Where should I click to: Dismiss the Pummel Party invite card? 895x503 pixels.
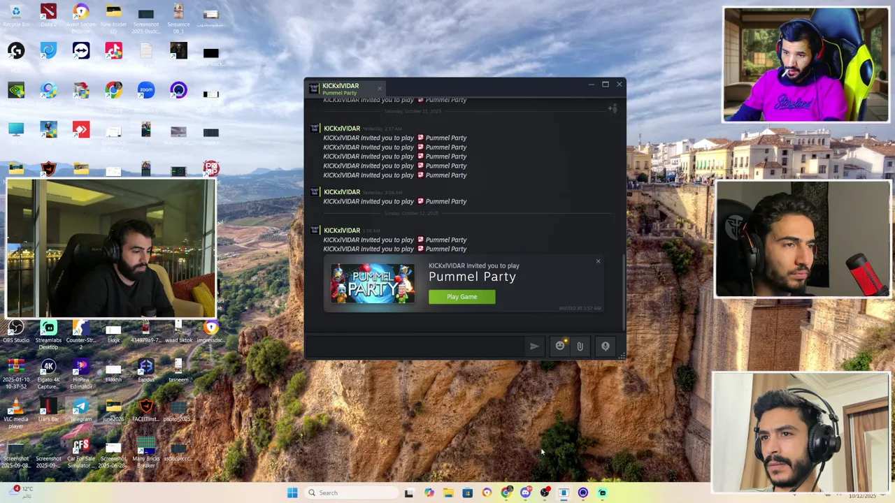point(598,261)
